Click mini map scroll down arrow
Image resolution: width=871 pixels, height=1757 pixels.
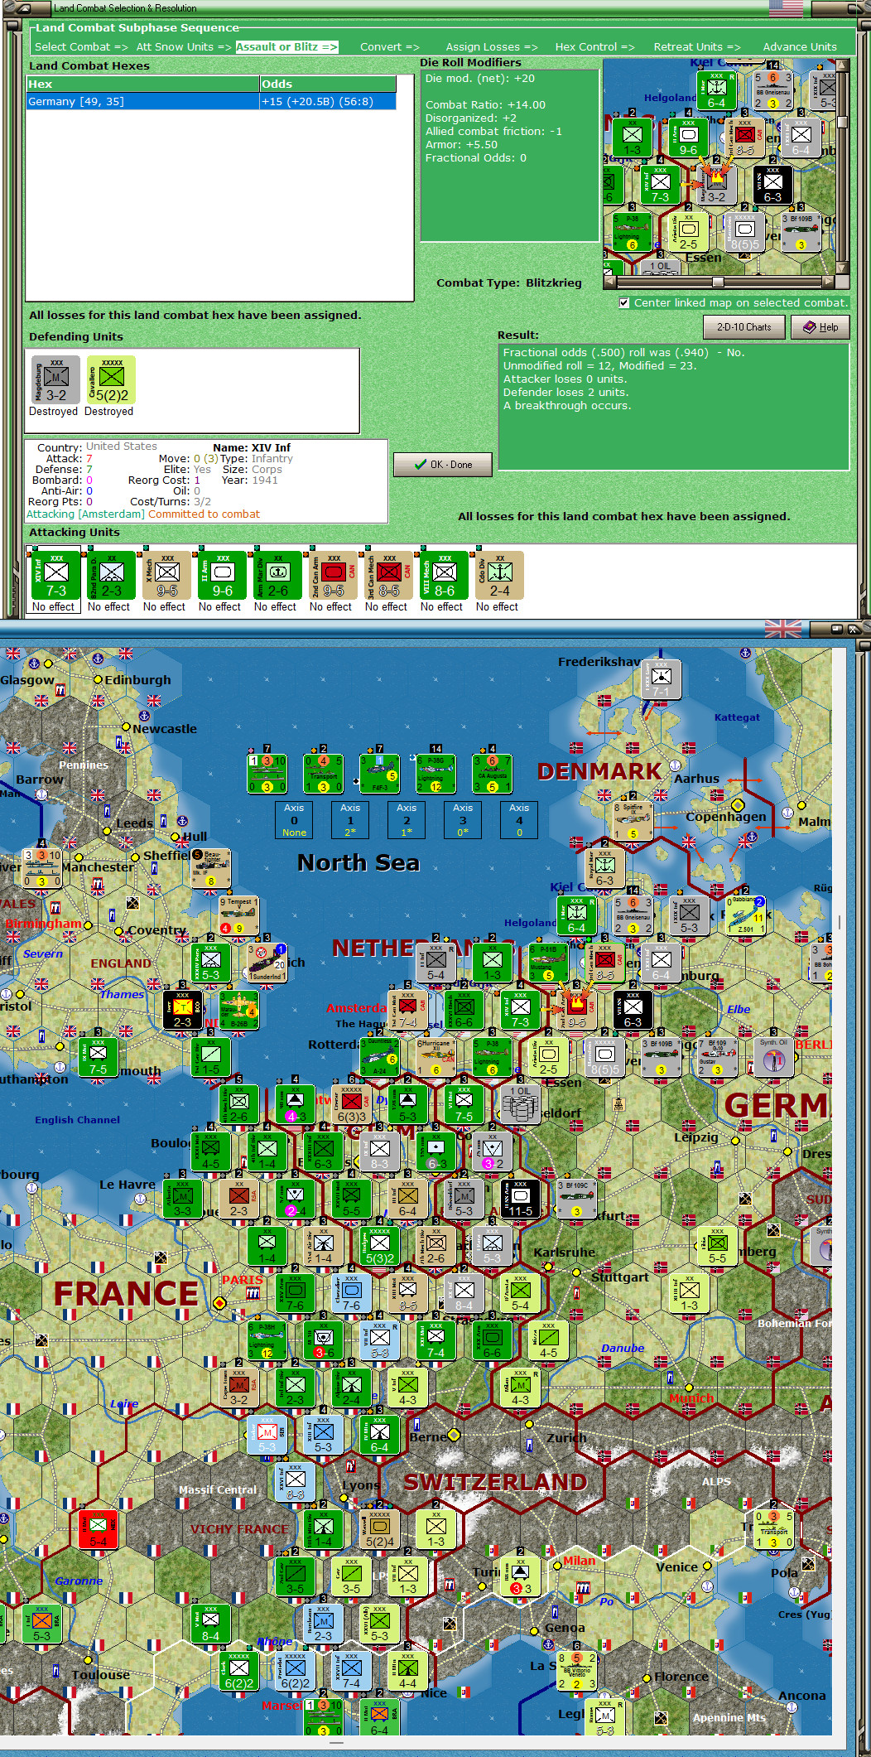tap(842, 268)
